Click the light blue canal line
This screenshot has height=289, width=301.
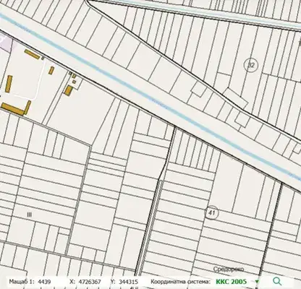pos(150,96)
